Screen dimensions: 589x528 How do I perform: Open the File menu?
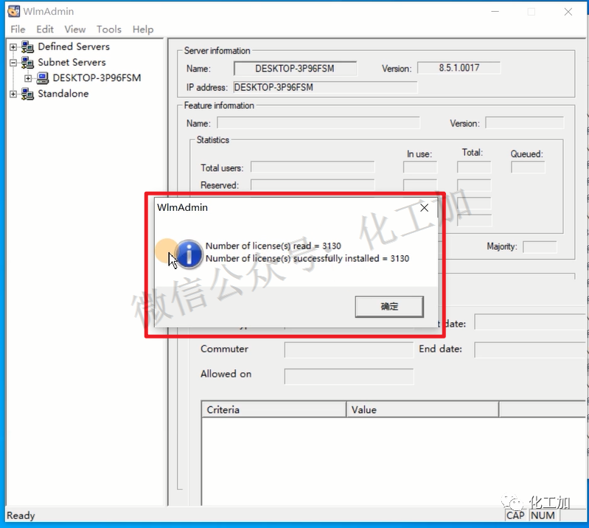[18, 29]
